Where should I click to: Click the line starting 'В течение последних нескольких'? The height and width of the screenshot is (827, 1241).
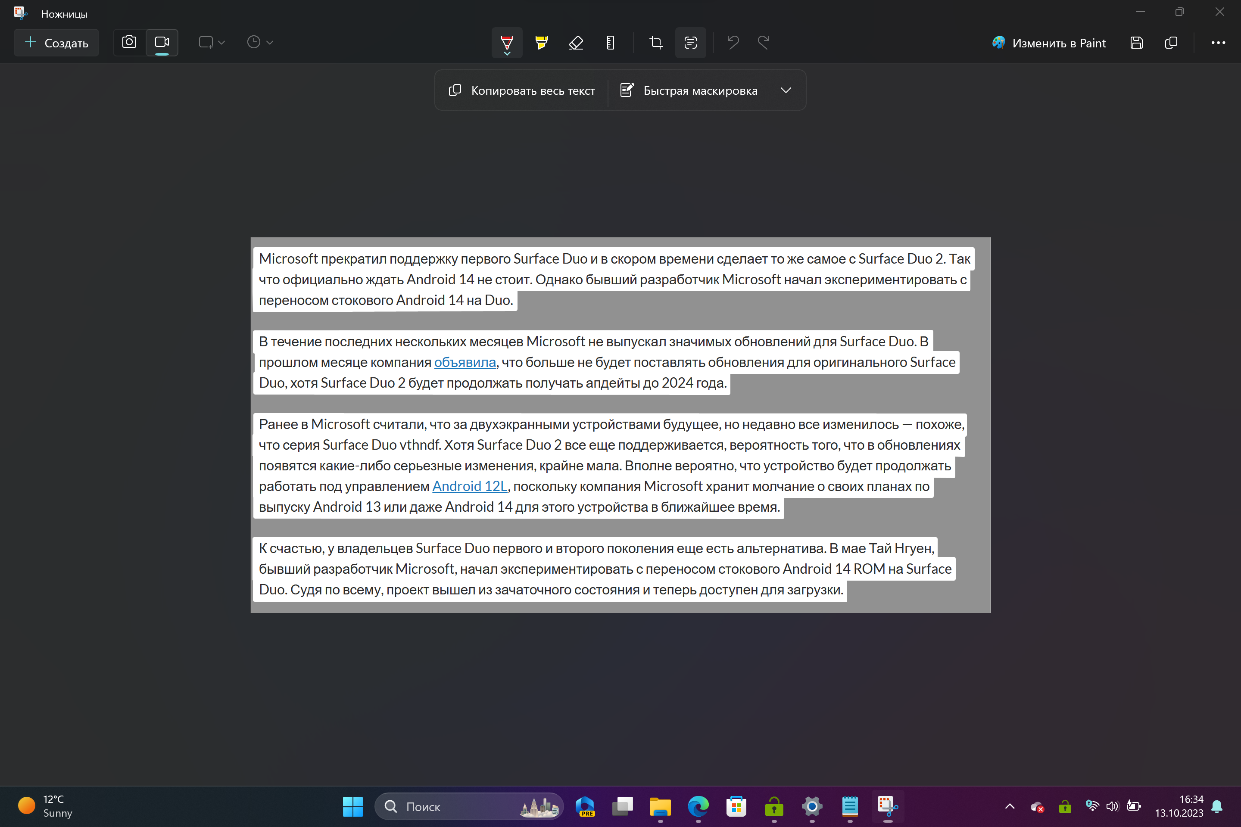coord(594,342)
